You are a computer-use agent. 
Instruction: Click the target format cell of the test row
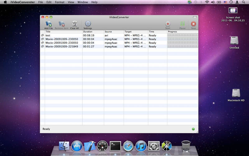point(135,35)
